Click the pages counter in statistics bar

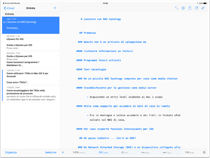(167, 152)
